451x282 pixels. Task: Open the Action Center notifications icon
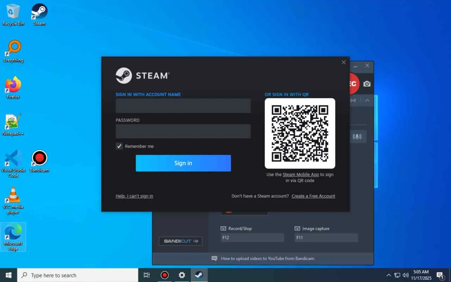click(x=440, y=275)
